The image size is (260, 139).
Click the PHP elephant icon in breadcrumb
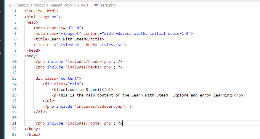click(96, 5)
